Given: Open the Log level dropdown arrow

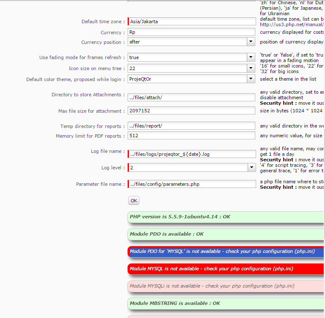Looking at the screenshot, I should 251,168.
